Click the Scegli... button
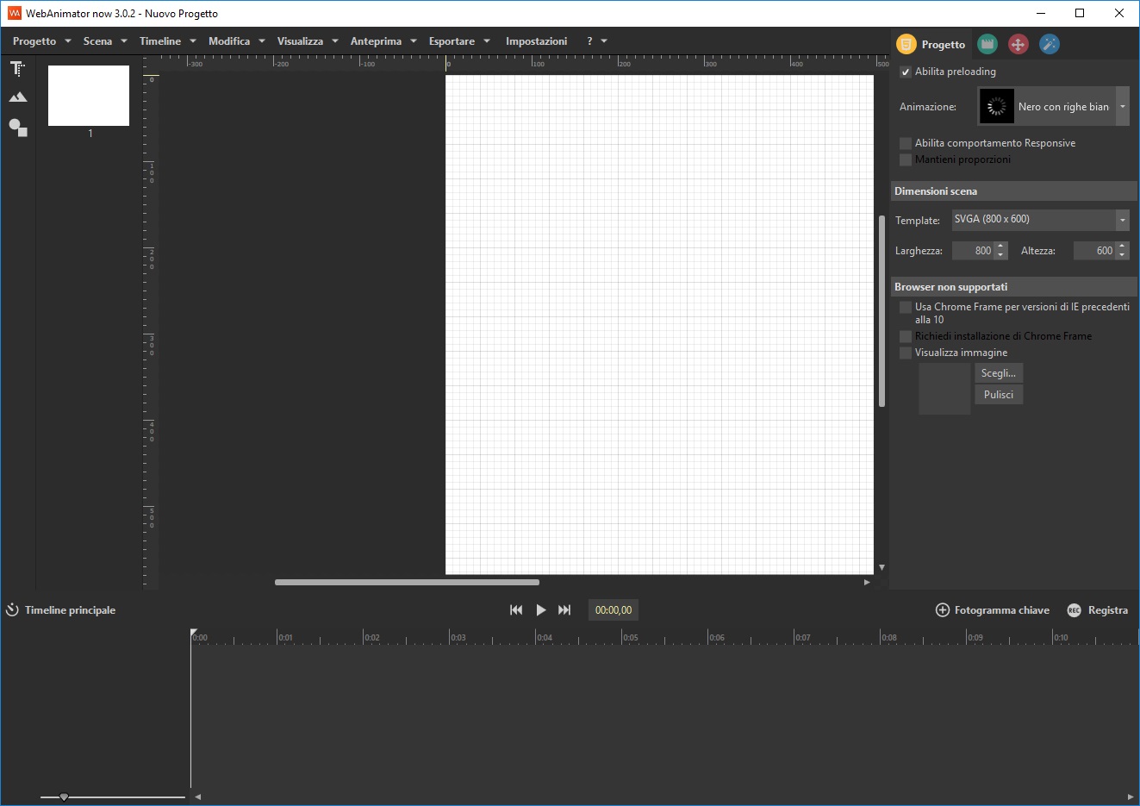The height and width of the screenshot is (806, 1140). tap(998, 373)
